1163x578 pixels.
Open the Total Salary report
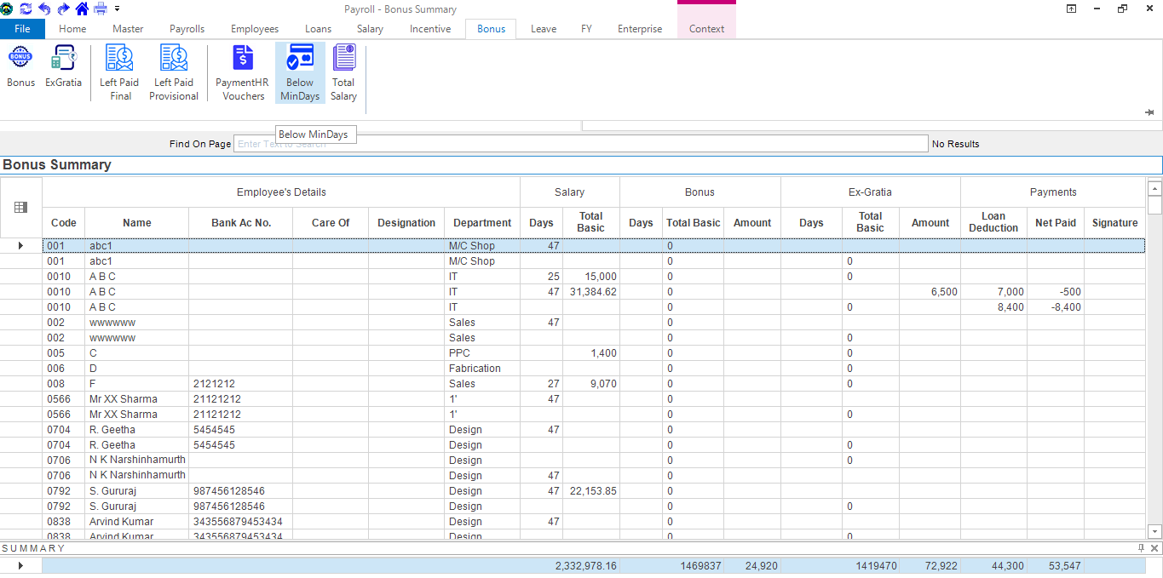tap(343, 73)
